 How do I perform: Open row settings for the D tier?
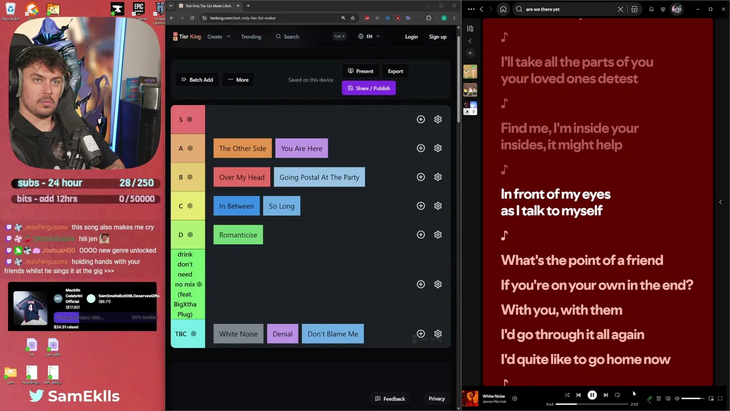(x=438, y=235)
